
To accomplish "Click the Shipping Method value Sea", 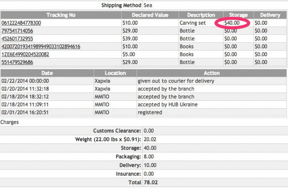I will point(148,6).
